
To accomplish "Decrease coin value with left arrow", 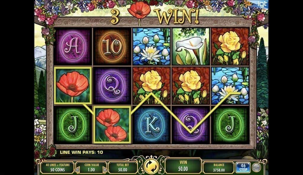I will pos(77,170).
